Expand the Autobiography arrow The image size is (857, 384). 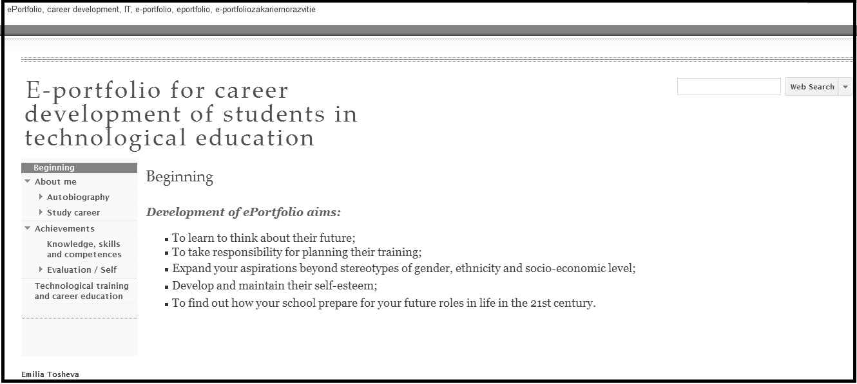click(x=41, y=197)
